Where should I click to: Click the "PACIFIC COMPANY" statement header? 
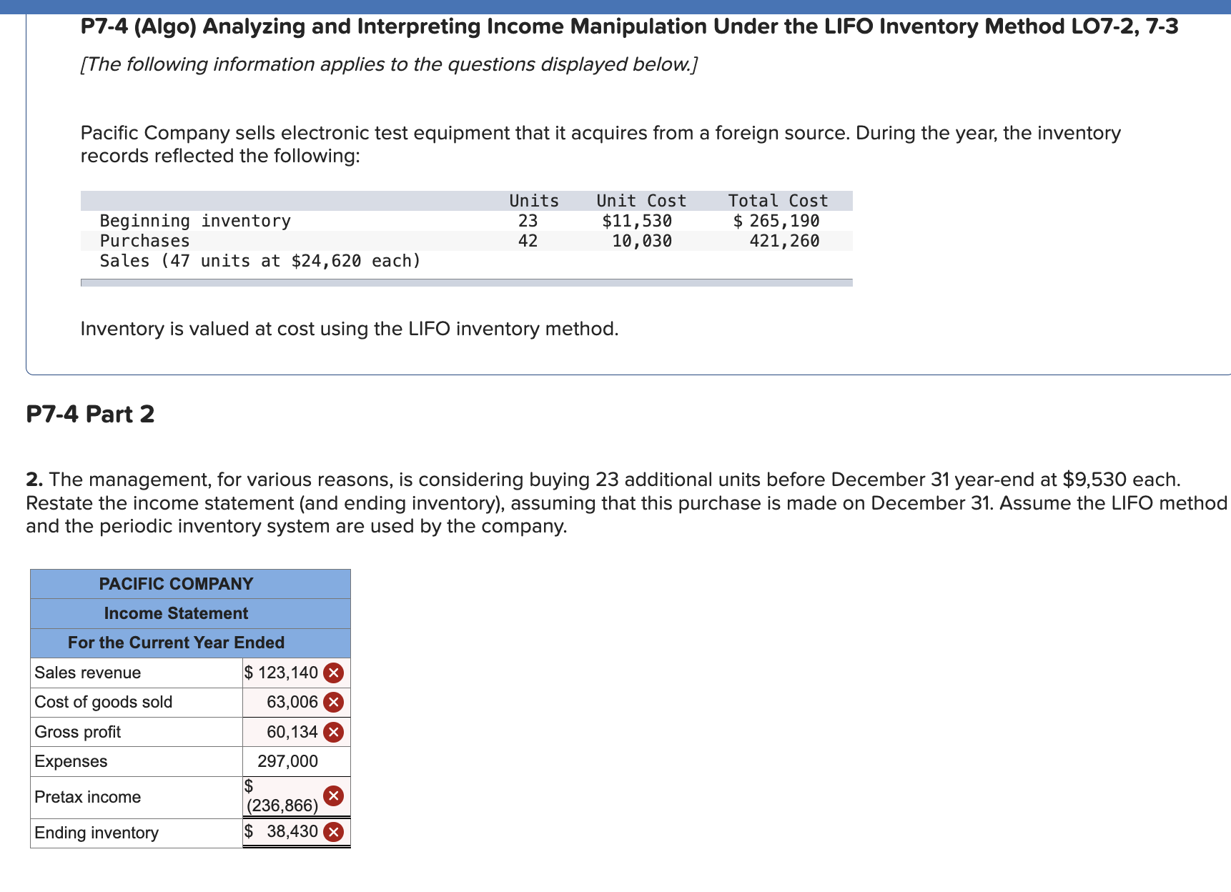coord(190,584)
